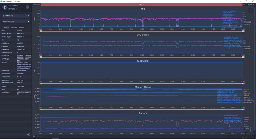The height and width of the screenshot is (139, 256).
Task: Toggle the AppCPU legend series
Action: [x=246, y=47]
